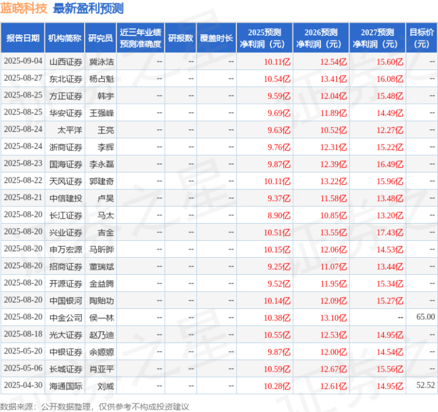Click the 9.37亿 forecast value
The image size is (438, 412).
[279, 199]
